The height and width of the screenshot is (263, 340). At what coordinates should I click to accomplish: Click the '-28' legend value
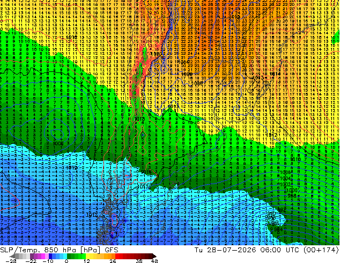[11, 261]
